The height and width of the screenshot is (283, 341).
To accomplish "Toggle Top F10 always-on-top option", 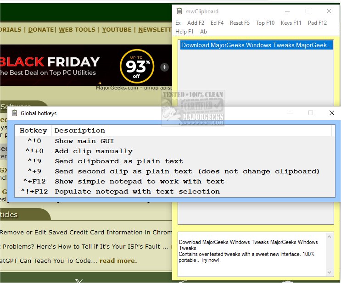I will click(265, 23).
